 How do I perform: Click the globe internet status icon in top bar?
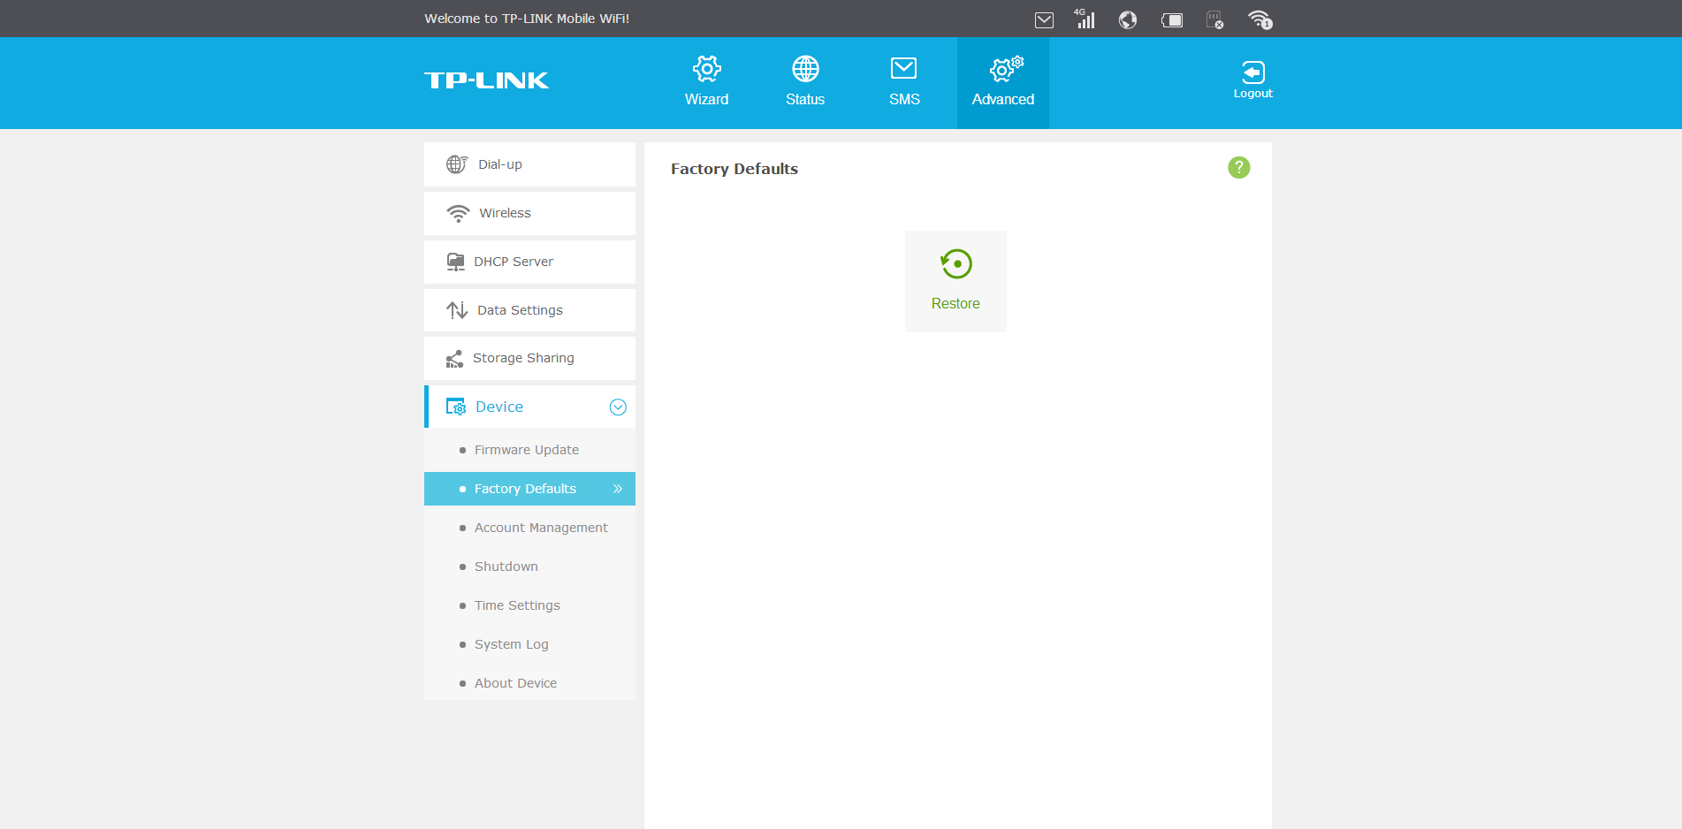tap(1128, 19)
